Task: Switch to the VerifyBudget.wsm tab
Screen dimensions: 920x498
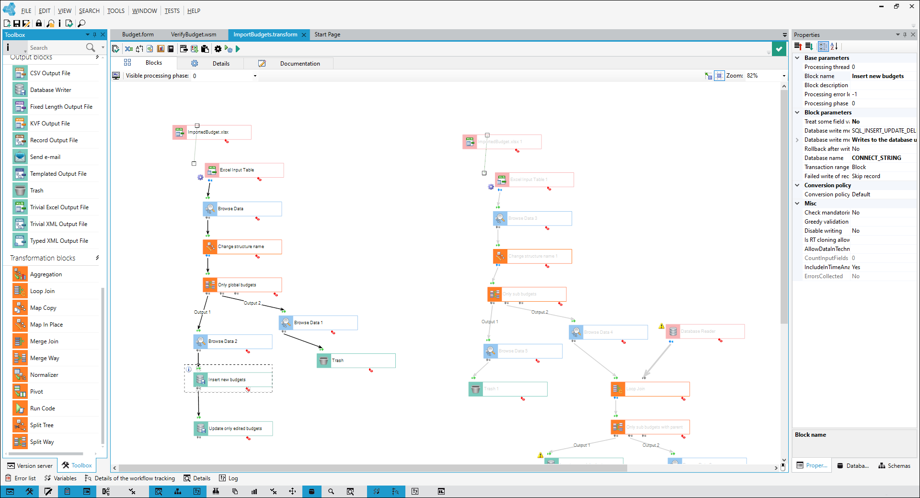Action: point(193,34)
